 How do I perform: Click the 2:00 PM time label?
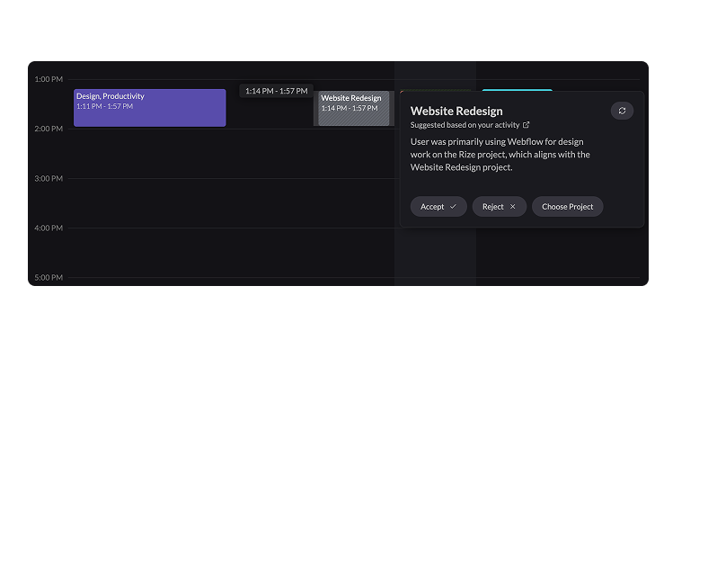[x=49, y=129]
